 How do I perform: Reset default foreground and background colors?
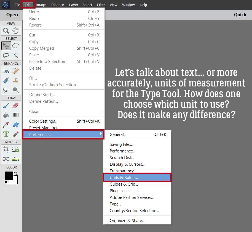click(6, 182)
